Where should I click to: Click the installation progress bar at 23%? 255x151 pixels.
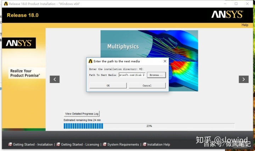click(x=149, y=126)
